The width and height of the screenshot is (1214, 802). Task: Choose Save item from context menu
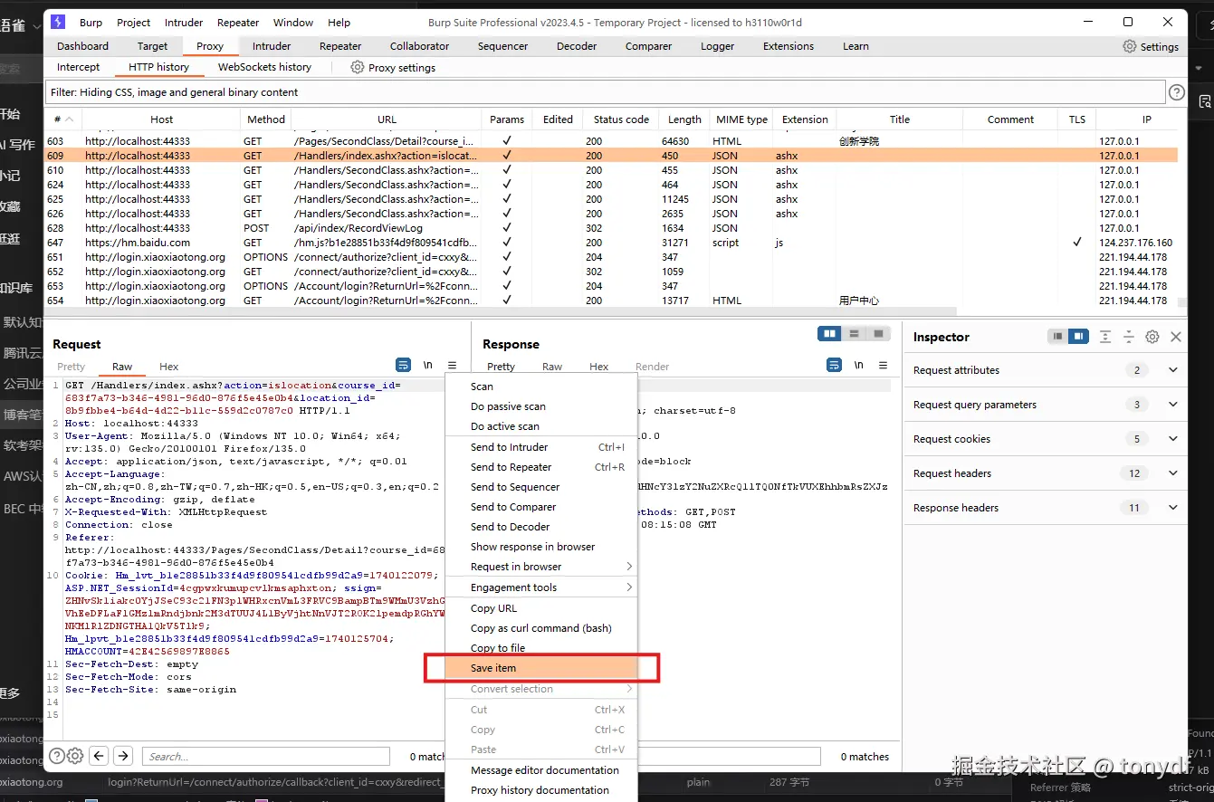(x=541, y=668)
